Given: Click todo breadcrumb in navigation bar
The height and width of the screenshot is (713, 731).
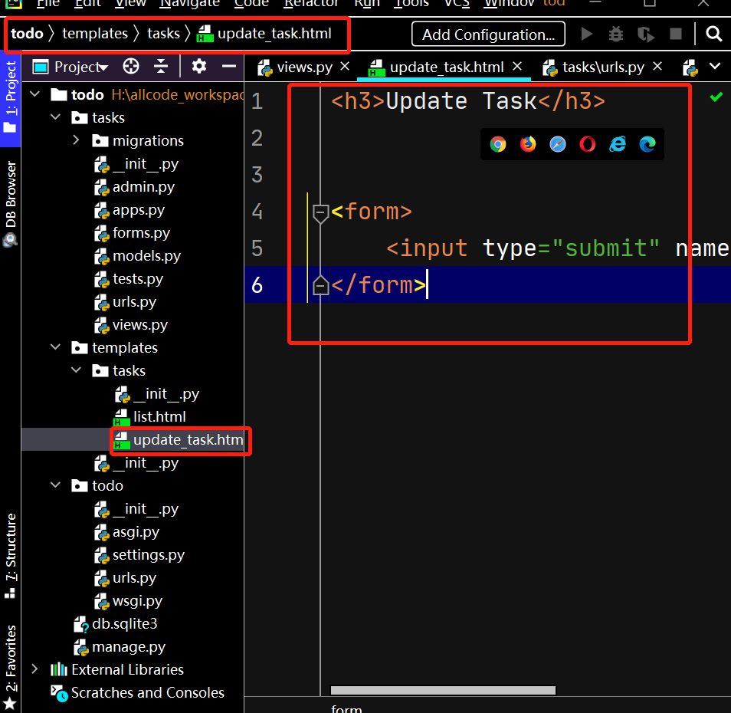Looking at the screenshot, I should coord(27,34).
